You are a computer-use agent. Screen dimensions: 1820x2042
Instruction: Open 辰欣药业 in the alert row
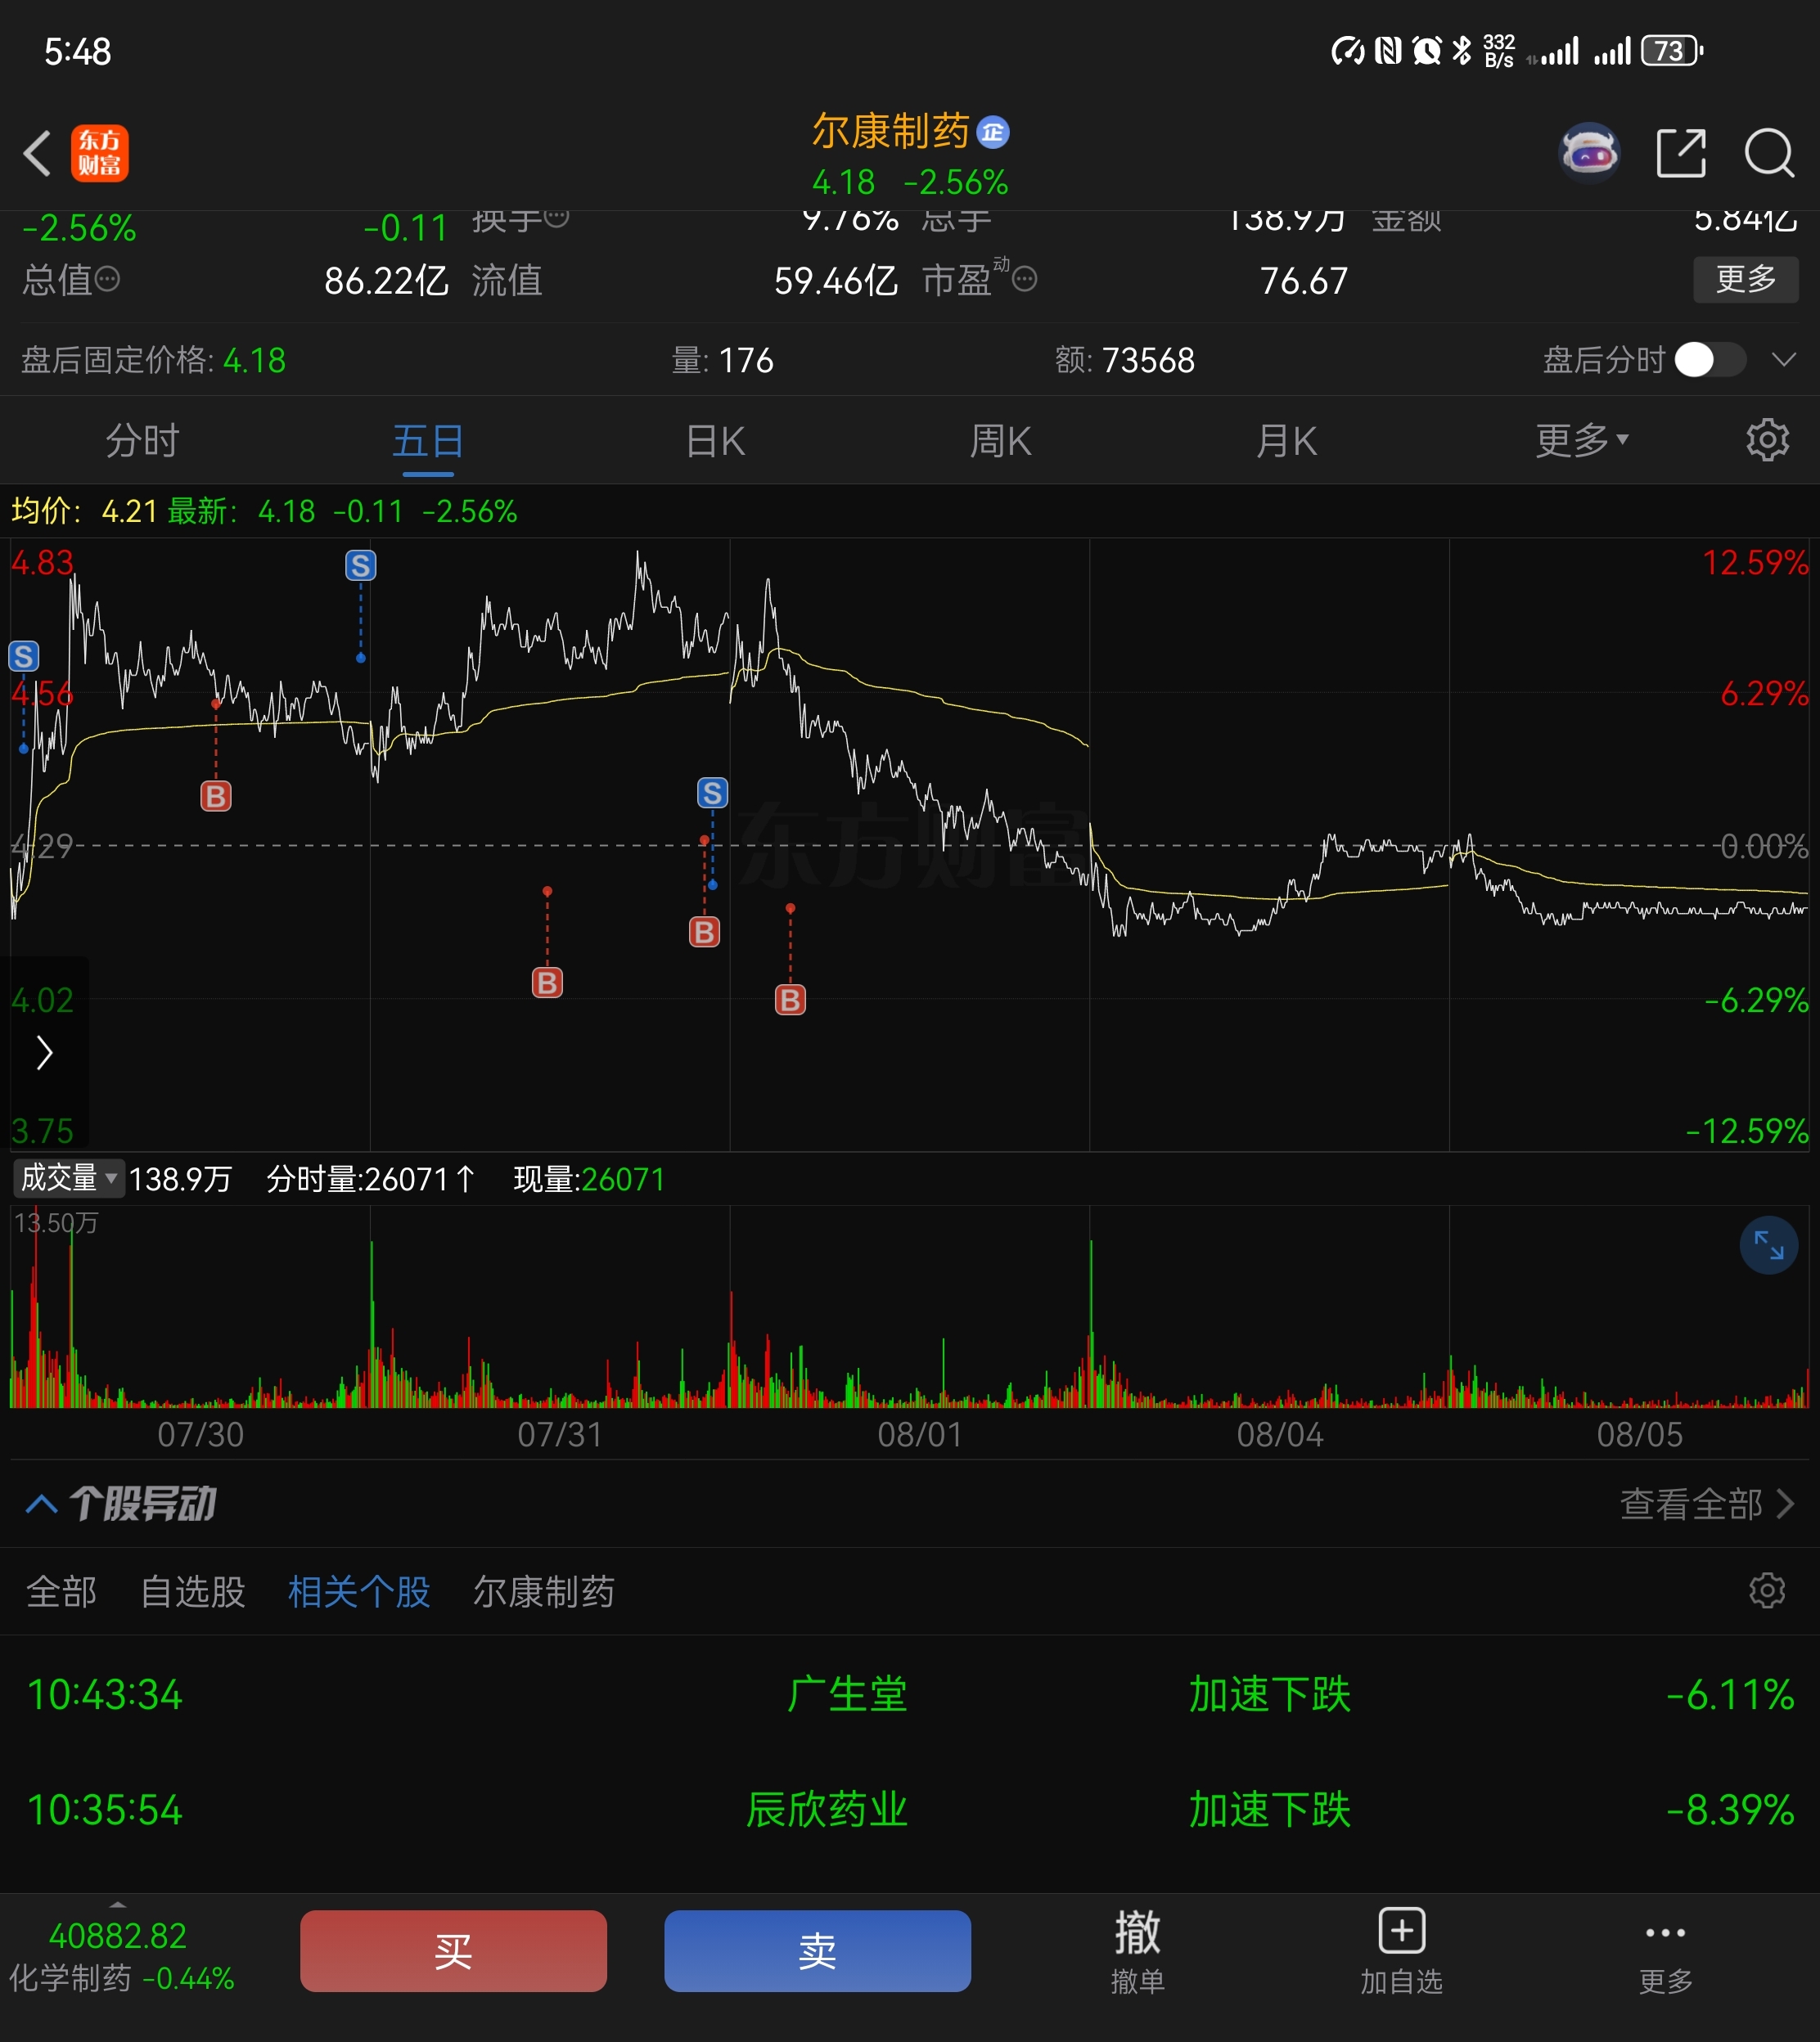click(x=827, y=1809)
